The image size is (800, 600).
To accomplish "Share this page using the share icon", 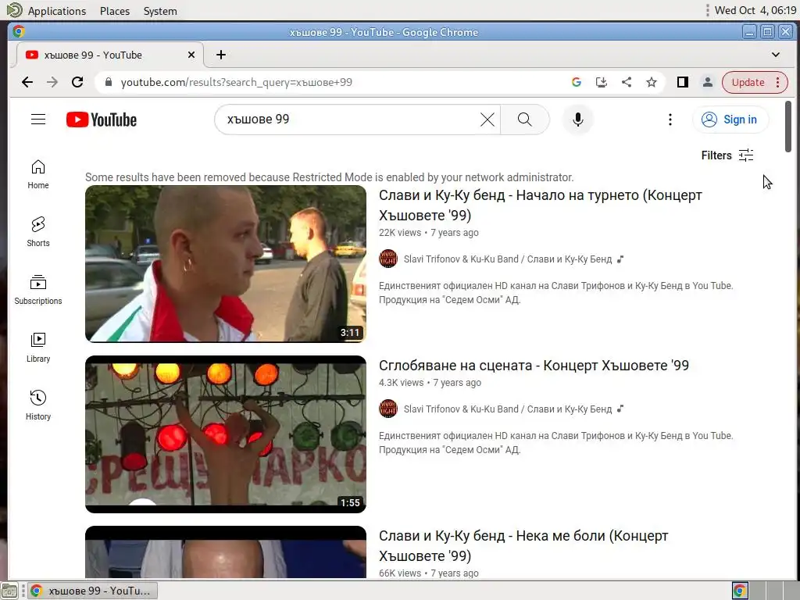I will click(627, 82).
